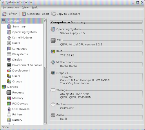This screenshot has width=145, height=130.
Task: Open the Help menu
Action: (35, 8)
